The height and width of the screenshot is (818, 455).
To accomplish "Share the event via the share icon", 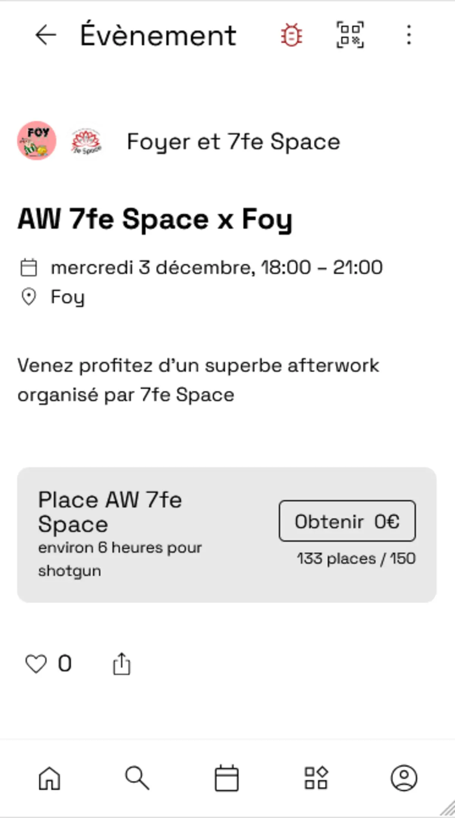I will click(121, 664).
